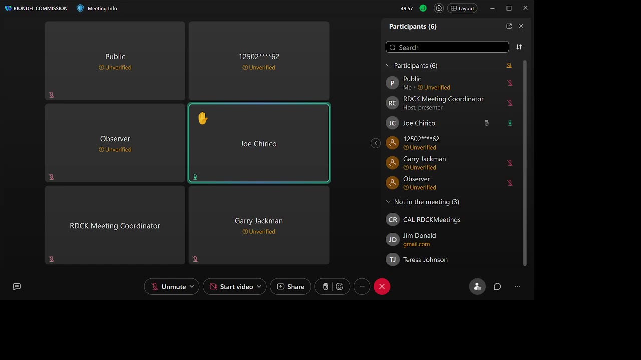Click the green mic on Joe Chirico tile
641x360 pixels.
point(195,177)
